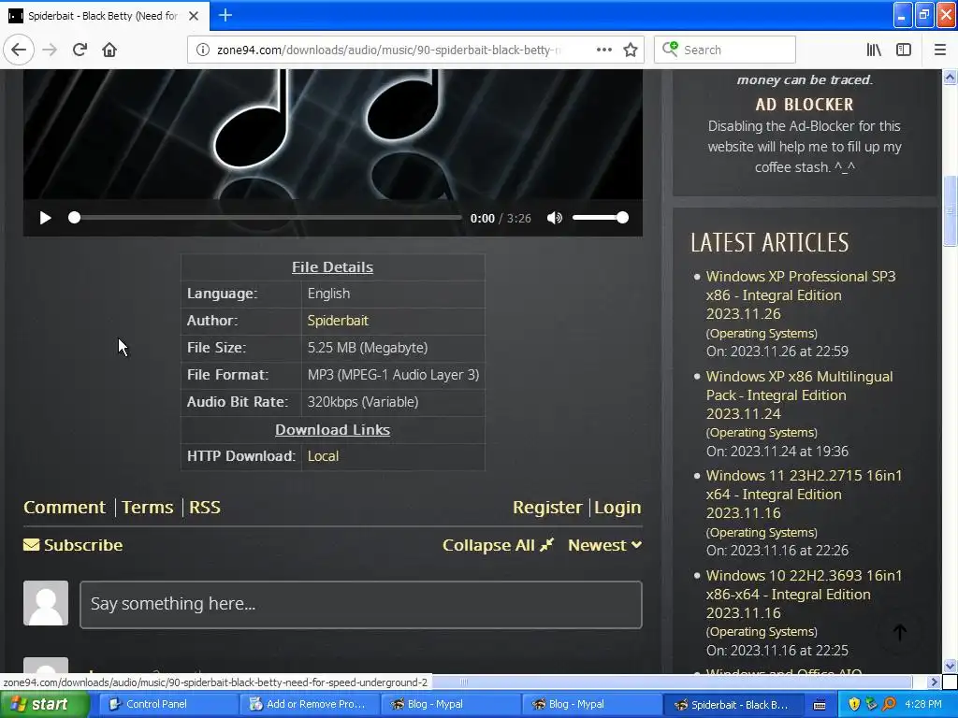Image resolution: width=958 pixels, height=718 pixels.
Task: Open a new browser tab
Action: click(x=225, y=15)
